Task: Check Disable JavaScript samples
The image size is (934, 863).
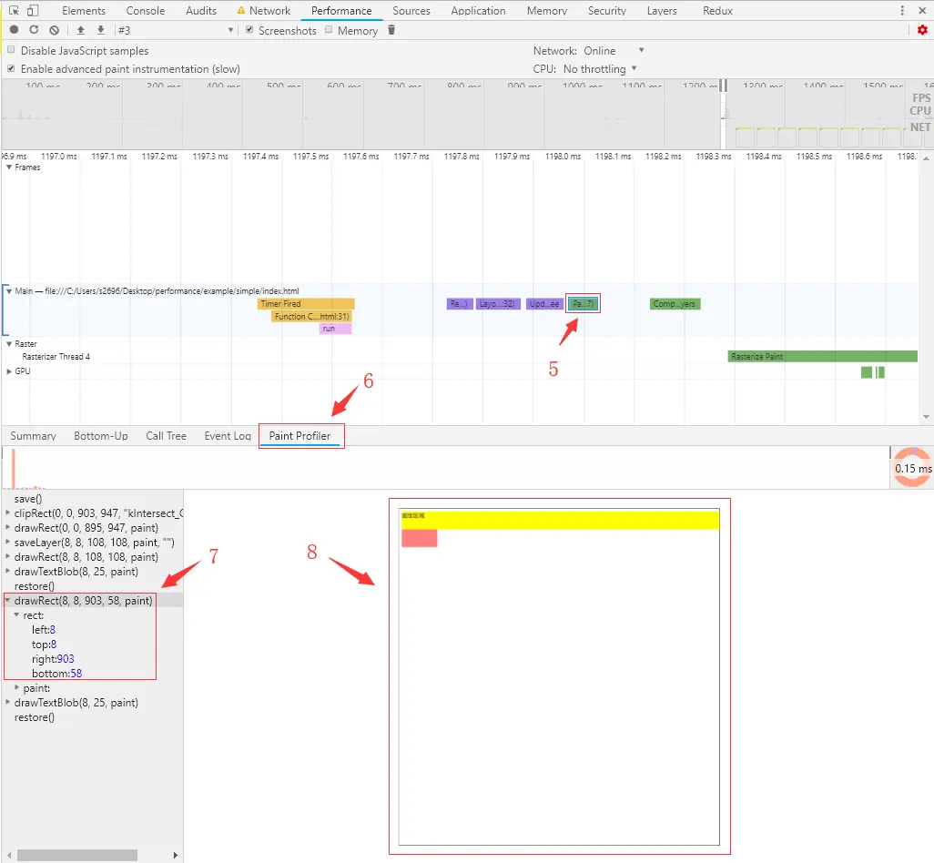Action: [x=11, y=49]
